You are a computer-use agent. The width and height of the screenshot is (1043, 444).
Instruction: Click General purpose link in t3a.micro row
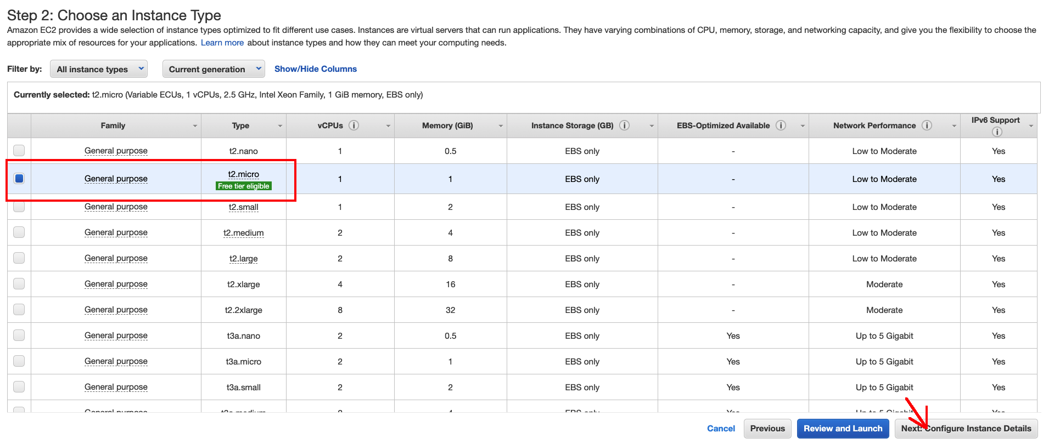116,361
